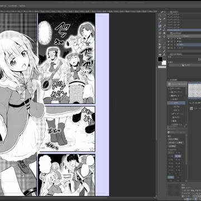Click the manga panel with the guitar player

pos(66,58)
